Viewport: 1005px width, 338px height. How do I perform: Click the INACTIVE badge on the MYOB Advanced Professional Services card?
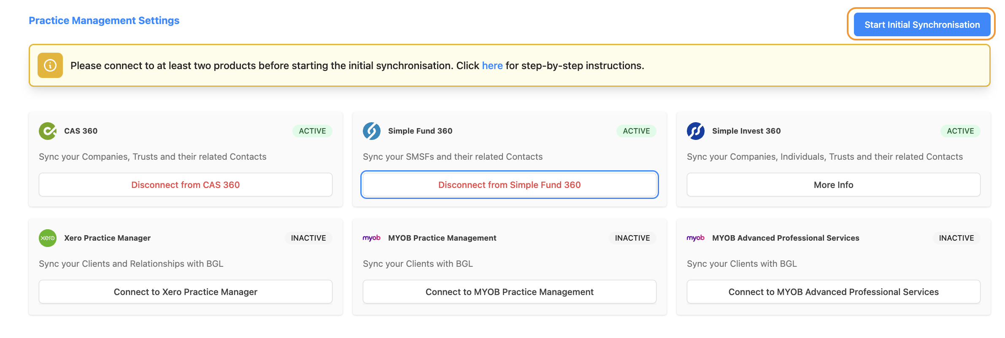(x=956, y=238)
